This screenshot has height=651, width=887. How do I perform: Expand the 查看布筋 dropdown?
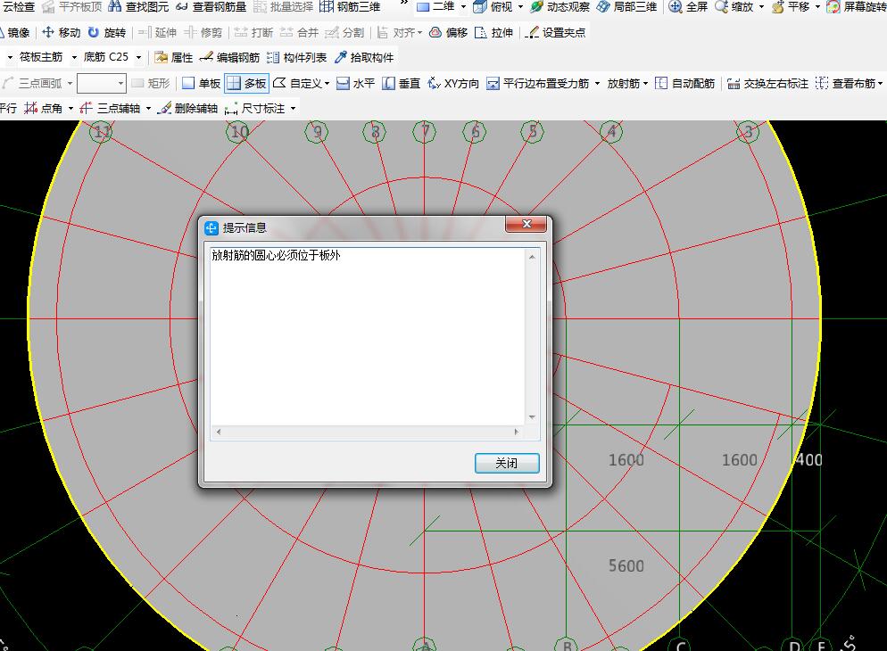[880, 83]
